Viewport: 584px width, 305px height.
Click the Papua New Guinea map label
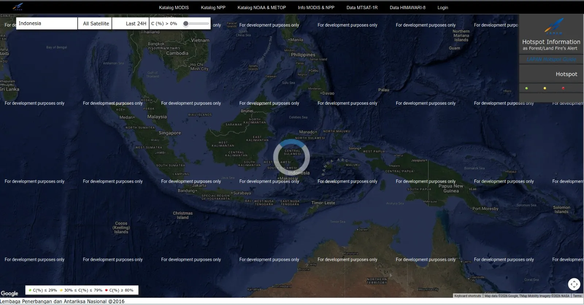[x=451, y=188]
